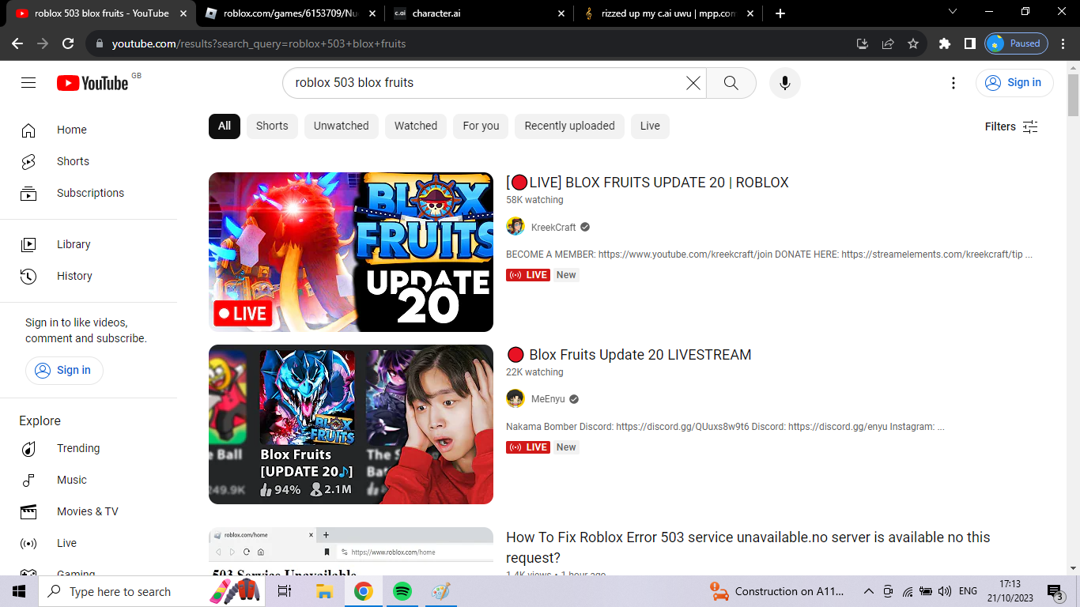Reload the page with refresh icon
1080x607 pixels.
[x=68, y=43]
